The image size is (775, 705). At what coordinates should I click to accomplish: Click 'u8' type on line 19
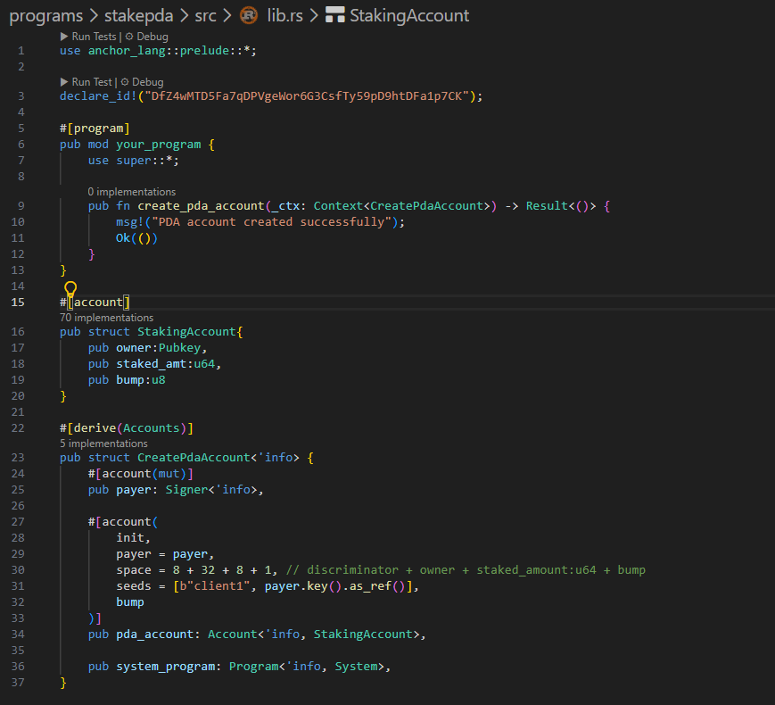(x=158, y=380)
